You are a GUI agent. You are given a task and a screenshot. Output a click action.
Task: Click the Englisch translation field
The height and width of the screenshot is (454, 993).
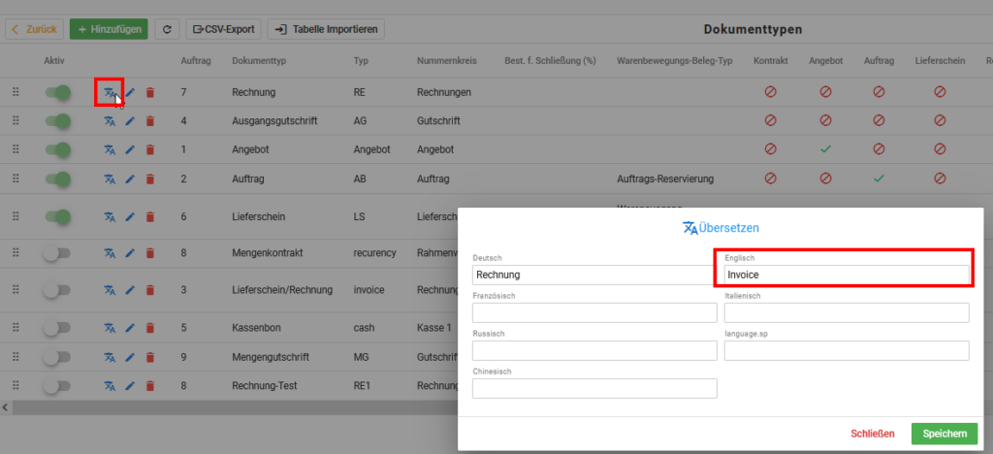coord(847,275)
